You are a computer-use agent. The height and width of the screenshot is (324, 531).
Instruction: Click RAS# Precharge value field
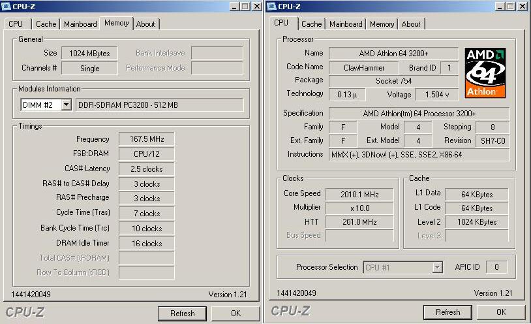(147, 199)
